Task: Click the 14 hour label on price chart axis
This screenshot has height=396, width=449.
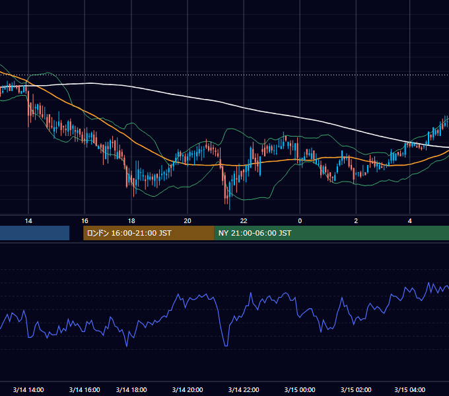Action: 28,221
